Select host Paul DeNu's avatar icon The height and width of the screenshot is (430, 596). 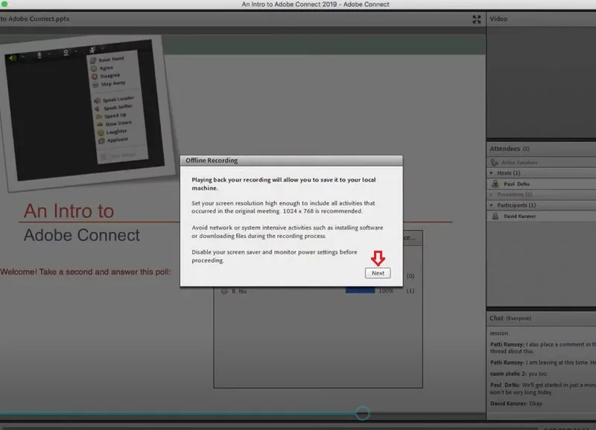[x=495, y=184]
